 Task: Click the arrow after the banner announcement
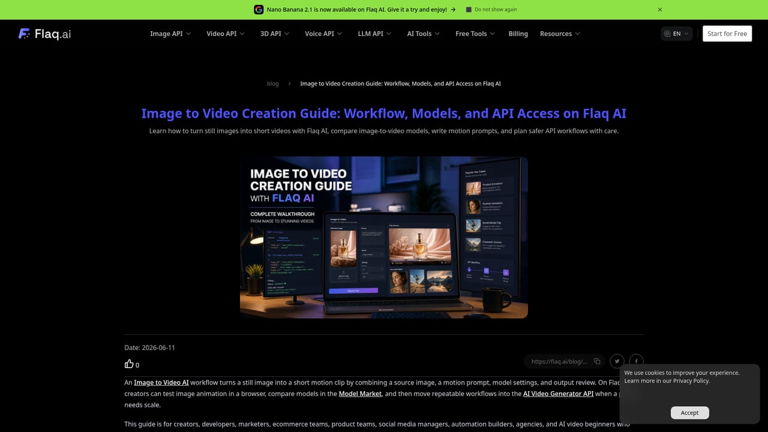coord(453,10)
